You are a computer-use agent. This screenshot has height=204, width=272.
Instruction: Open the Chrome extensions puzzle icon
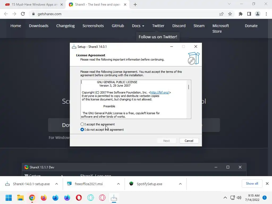tap(241, 14)
